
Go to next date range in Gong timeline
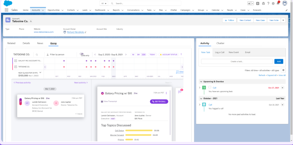(x=126, y=55)
